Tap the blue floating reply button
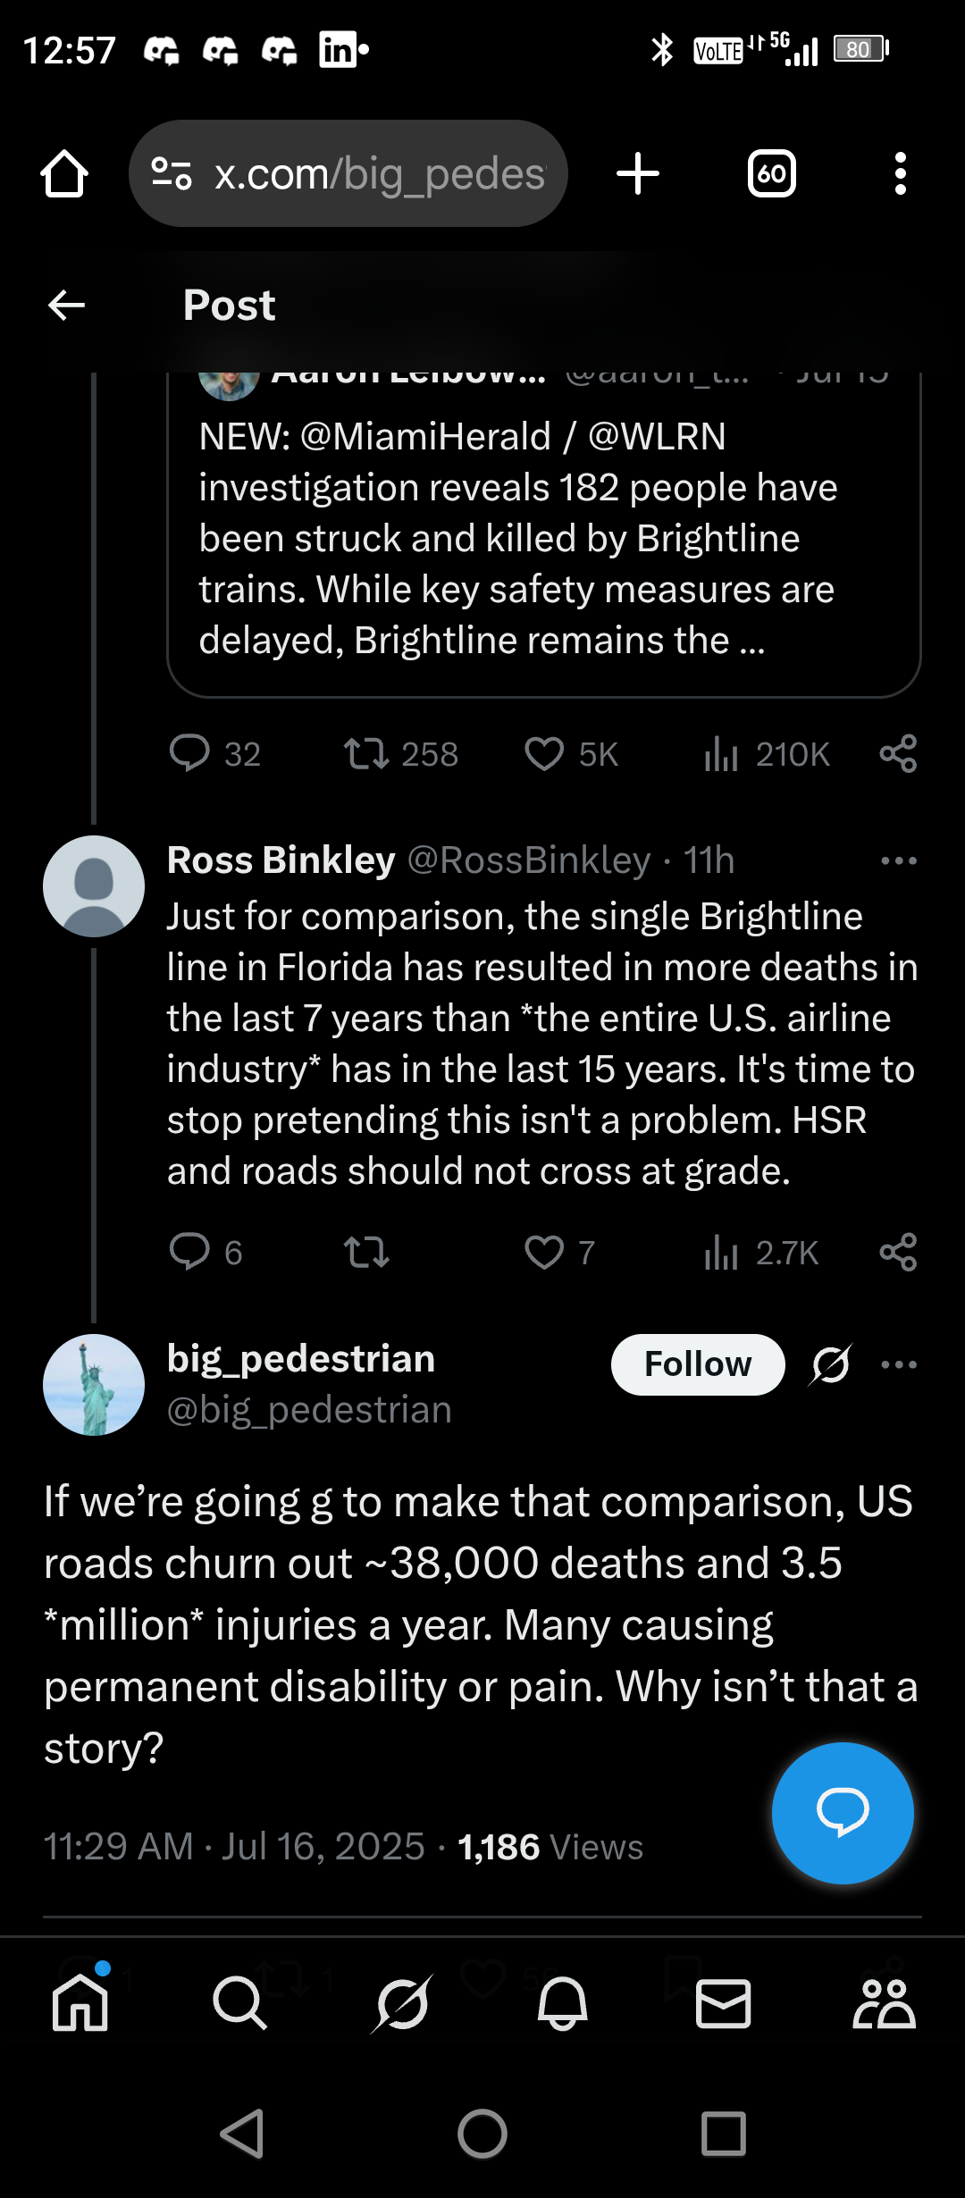 [x=843, y=1813]
